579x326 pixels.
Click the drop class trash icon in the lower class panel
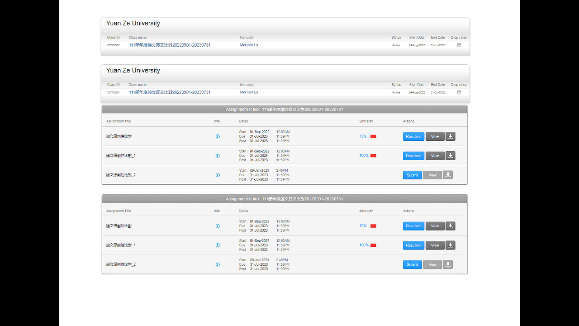point(459,92)
